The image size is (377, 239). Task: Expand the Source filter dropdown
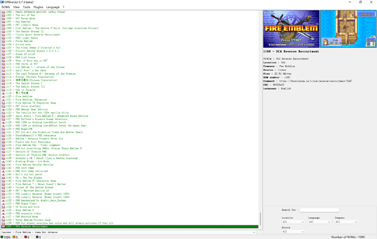click(x=293, y=231)
